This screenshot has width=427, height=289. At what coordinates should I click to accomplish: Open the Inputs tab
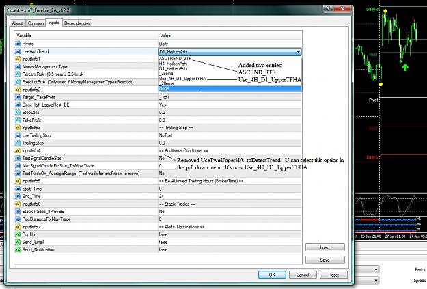[x=54, y=23]
